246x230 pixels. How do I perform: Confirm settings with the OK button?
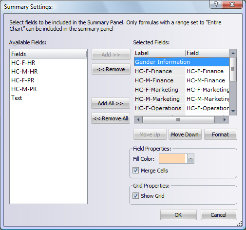pos(178,215)
